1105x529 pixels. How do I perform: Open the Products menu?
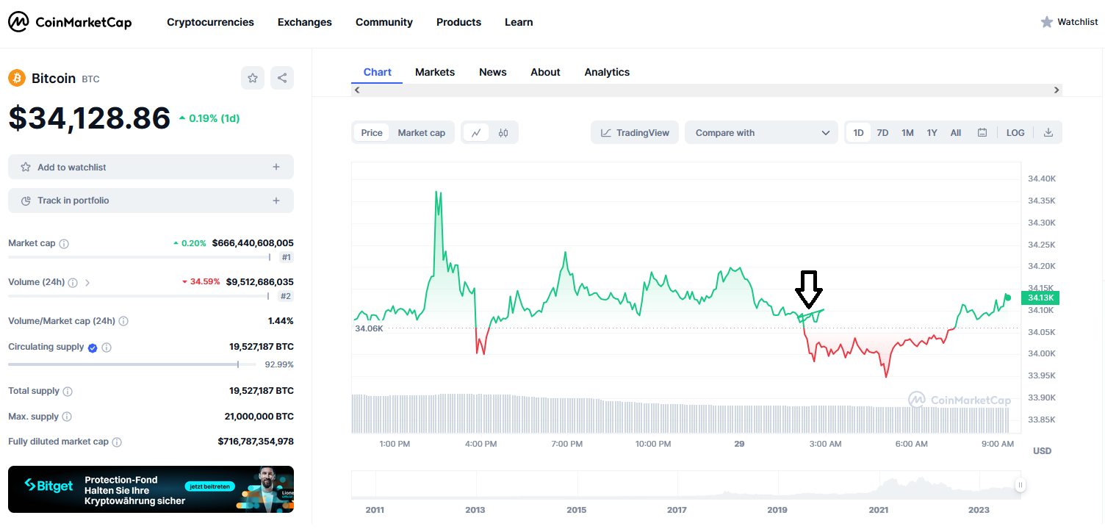458,22
